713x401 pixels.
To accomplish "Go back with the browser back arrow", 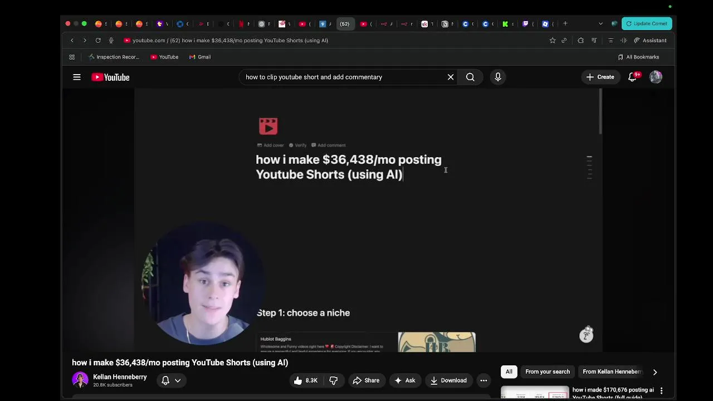I will 72,40.
